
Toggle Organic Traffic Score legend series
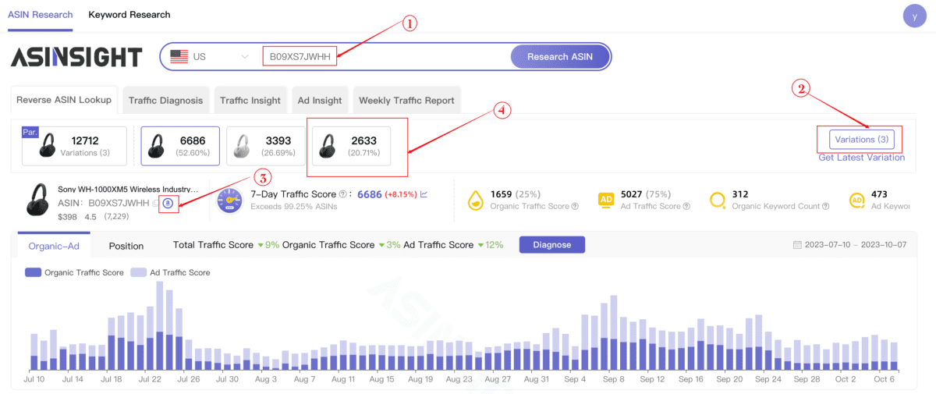click(x=74, y=273)
